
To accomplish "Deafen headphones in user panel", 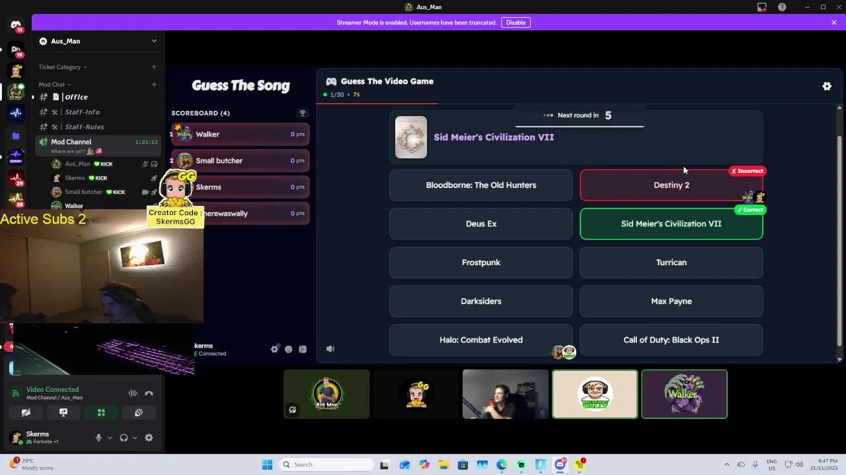I will click(x=124, y=437).
